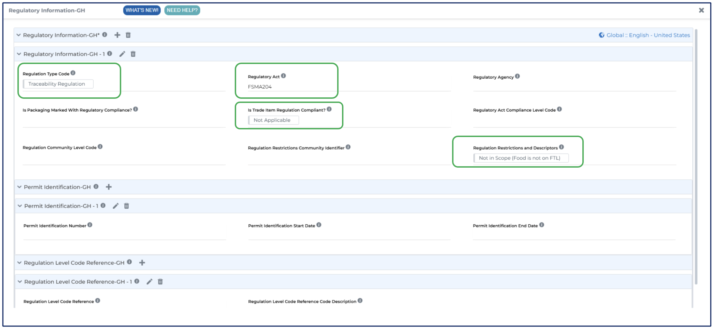Click the vertical scrollbar of the form
The width and height of the screenshot is (714, 329).
pyautogui.click(x=696, y=157)
